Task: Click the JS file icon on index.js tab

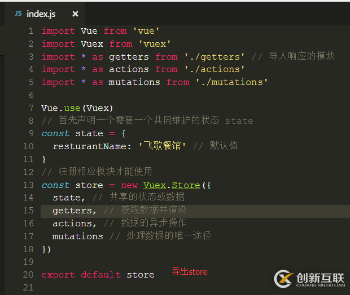Action: pyautogui.click(x=18, y=14)
